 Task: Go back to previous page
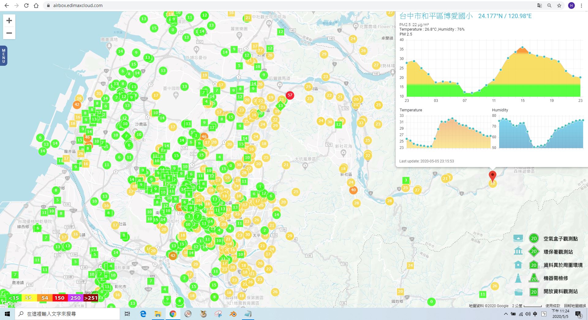tap(7, 6)
